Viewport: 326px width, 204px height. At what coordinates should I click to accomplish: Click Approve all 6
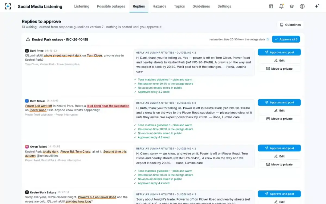[286, 39]
